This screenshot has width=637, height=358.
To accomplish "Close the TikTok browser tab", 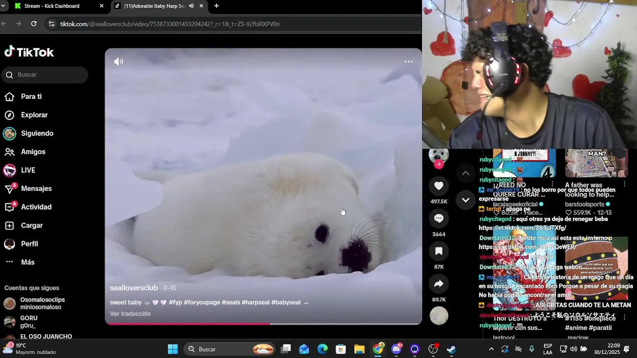I will pyautogui.click(x=201, y=6).
